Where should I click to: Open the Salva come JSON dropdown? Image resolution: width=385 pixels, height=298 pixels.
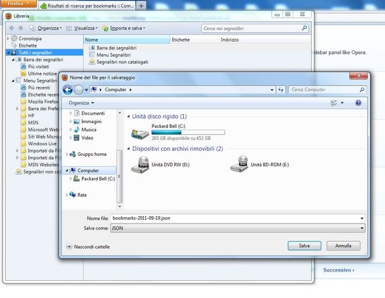238,228
